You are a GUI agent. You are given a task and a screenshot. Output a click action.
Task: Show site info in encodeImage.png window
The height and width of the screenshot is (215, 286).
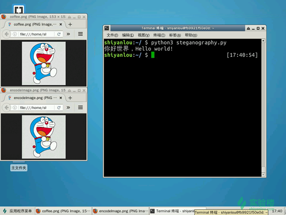tap(15, 108)
